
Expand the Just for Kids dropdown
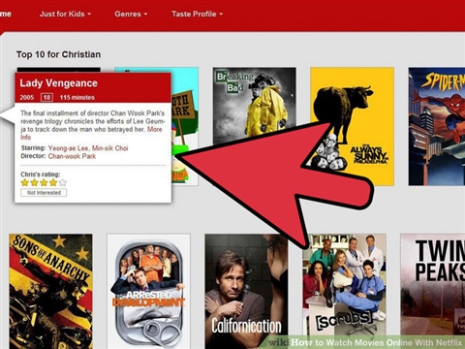pos(65,14)
